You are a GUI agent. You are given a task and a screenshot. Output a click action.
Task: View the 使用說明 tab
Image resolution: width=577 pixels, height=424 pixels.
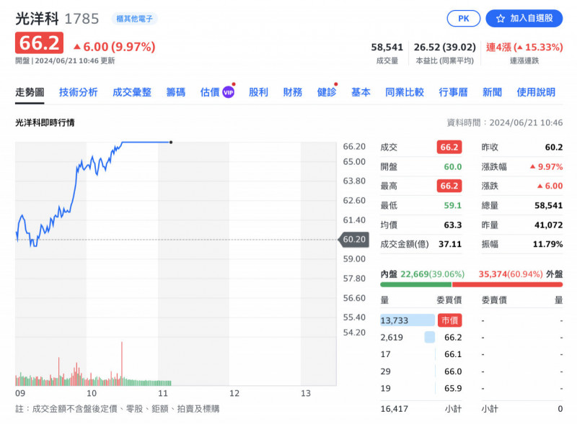tap(536, 92)
